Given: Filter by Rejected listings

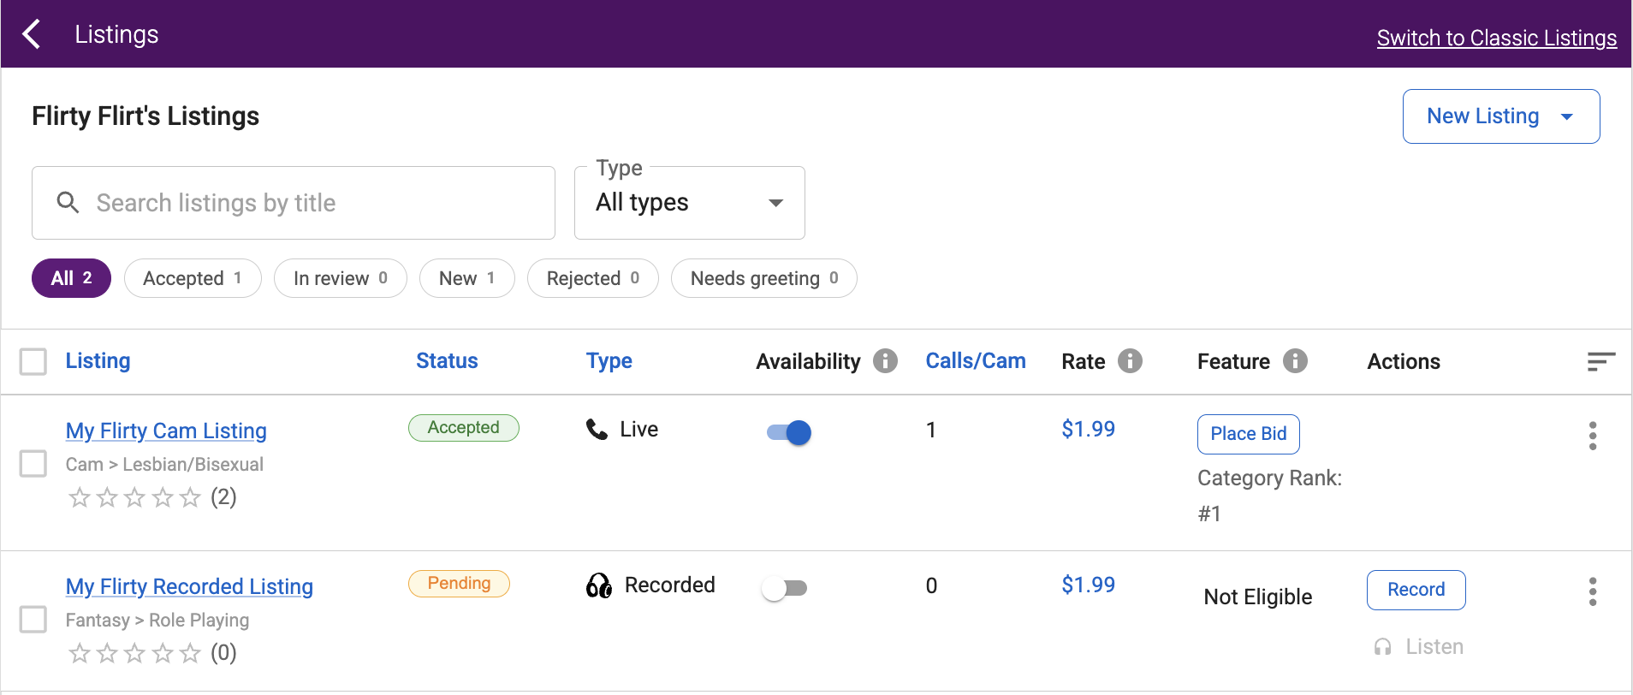Looking at the screenshot, I should pyautogui.click(x=593, y=278).
